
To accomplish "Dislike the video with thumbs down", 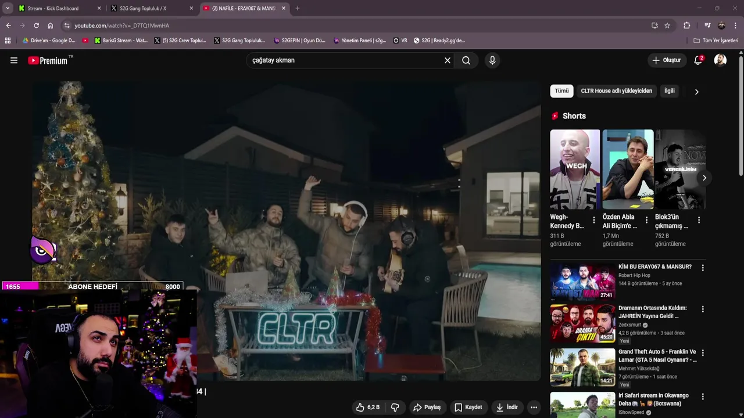I will (395, 408).
